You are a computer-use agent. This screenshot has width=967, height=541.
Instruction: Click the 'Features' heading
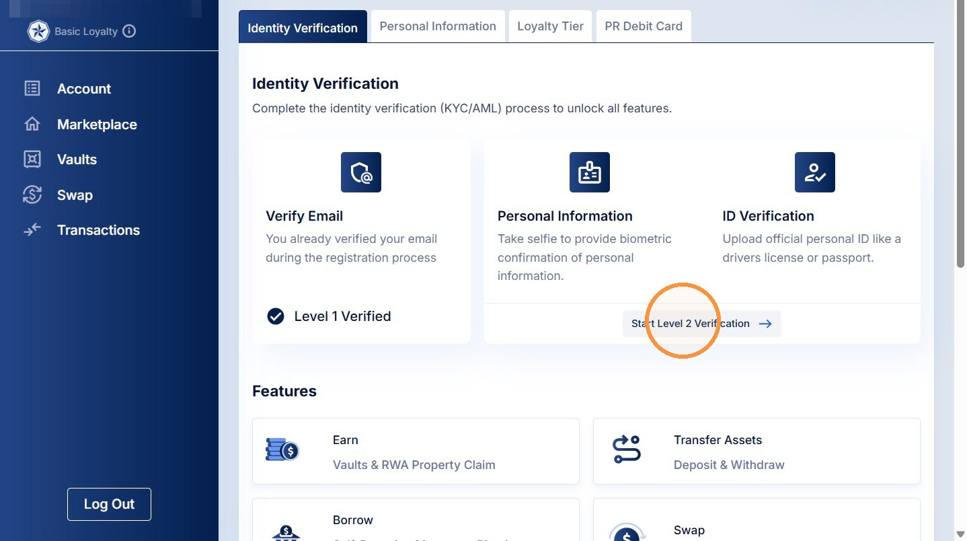(x=284, y=391)
